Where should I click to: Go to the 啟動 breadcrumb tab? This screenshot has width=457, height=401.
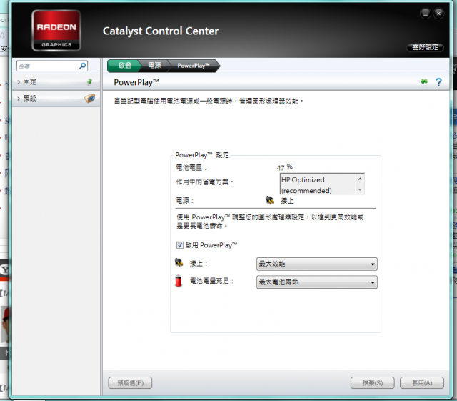124,66
